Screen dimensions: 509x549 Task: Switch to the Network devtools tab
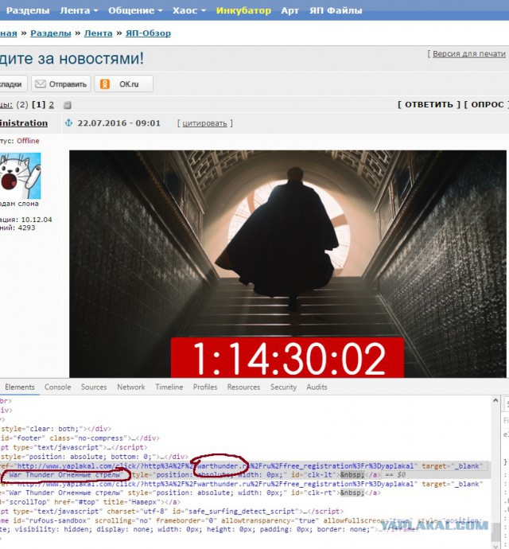point(131,387)
